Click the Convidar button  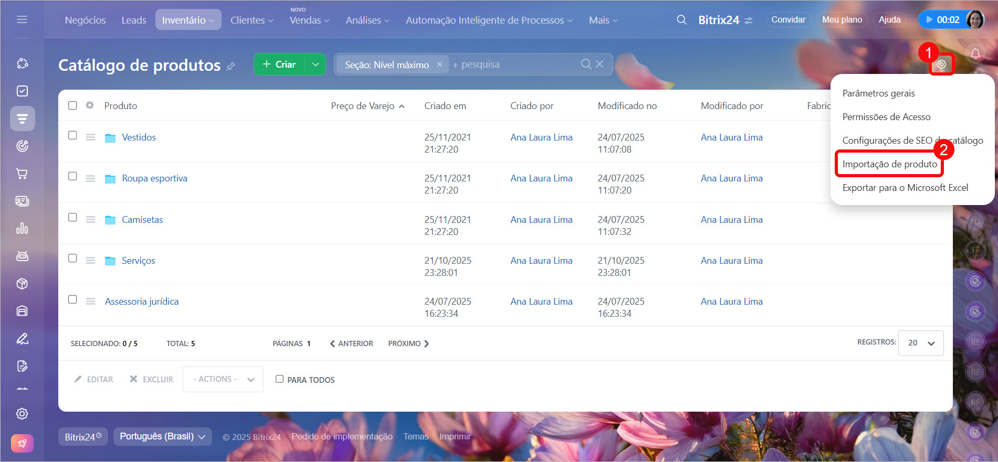point(788,20)
